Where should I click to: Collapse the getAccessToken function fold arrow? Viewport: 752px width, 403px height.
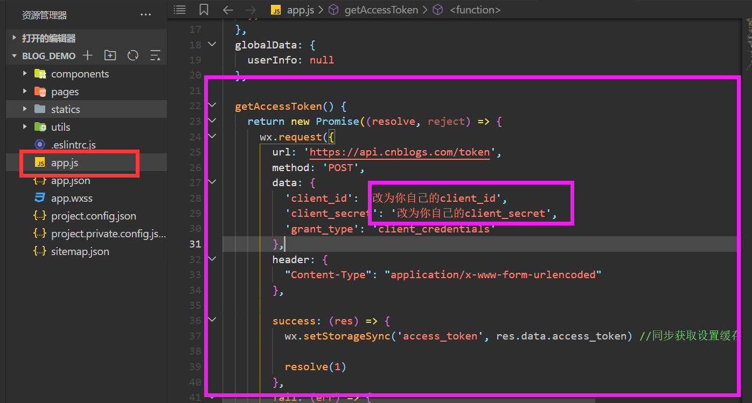[212, 105]
